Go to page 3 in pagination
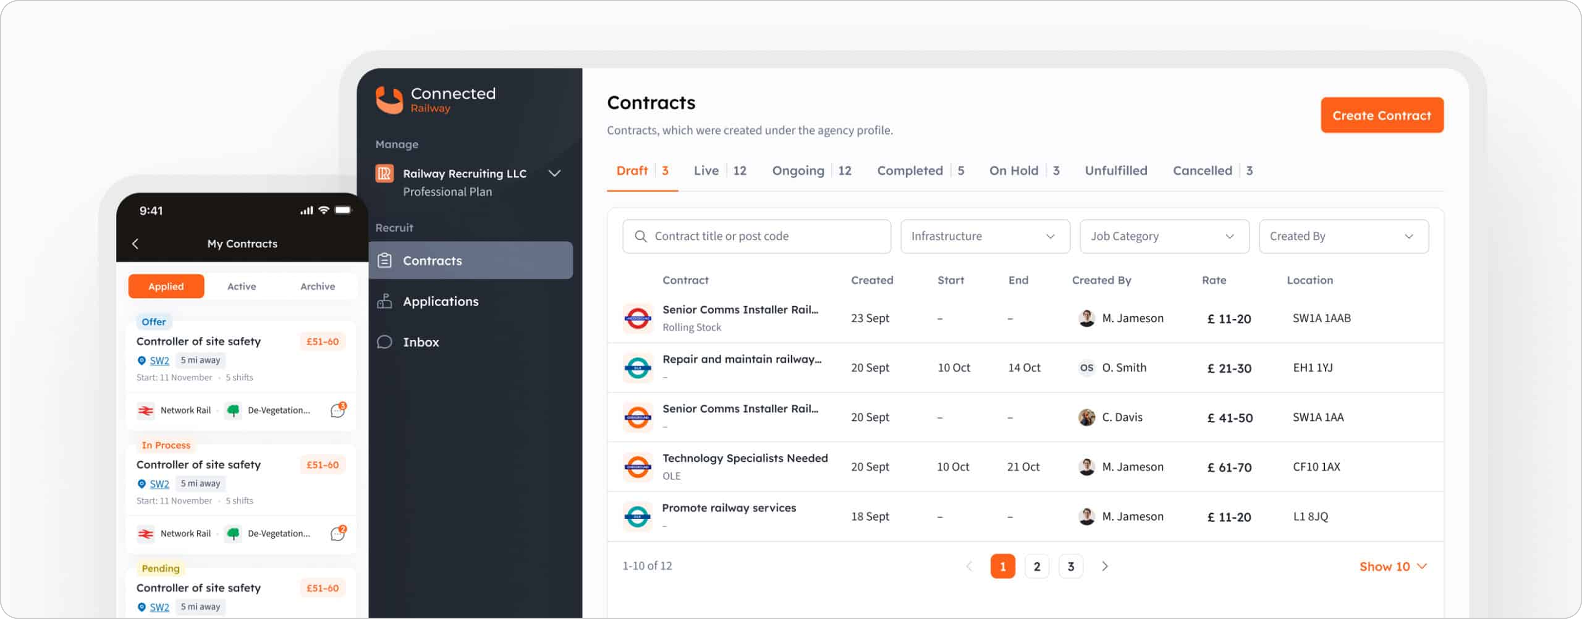The width and height of the screenshot is (1582, 619). 1071,566
